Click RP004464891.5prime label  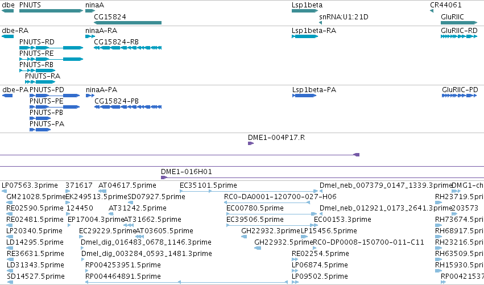click(123, 276)
